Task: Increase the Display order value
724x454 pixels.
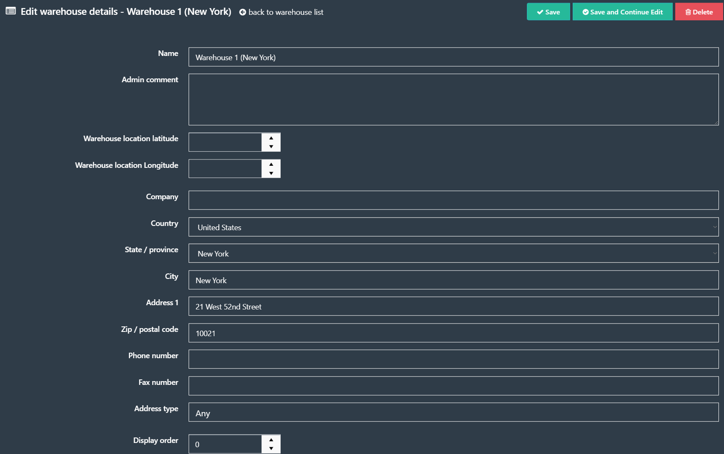Action: click(x=271, y=440)
